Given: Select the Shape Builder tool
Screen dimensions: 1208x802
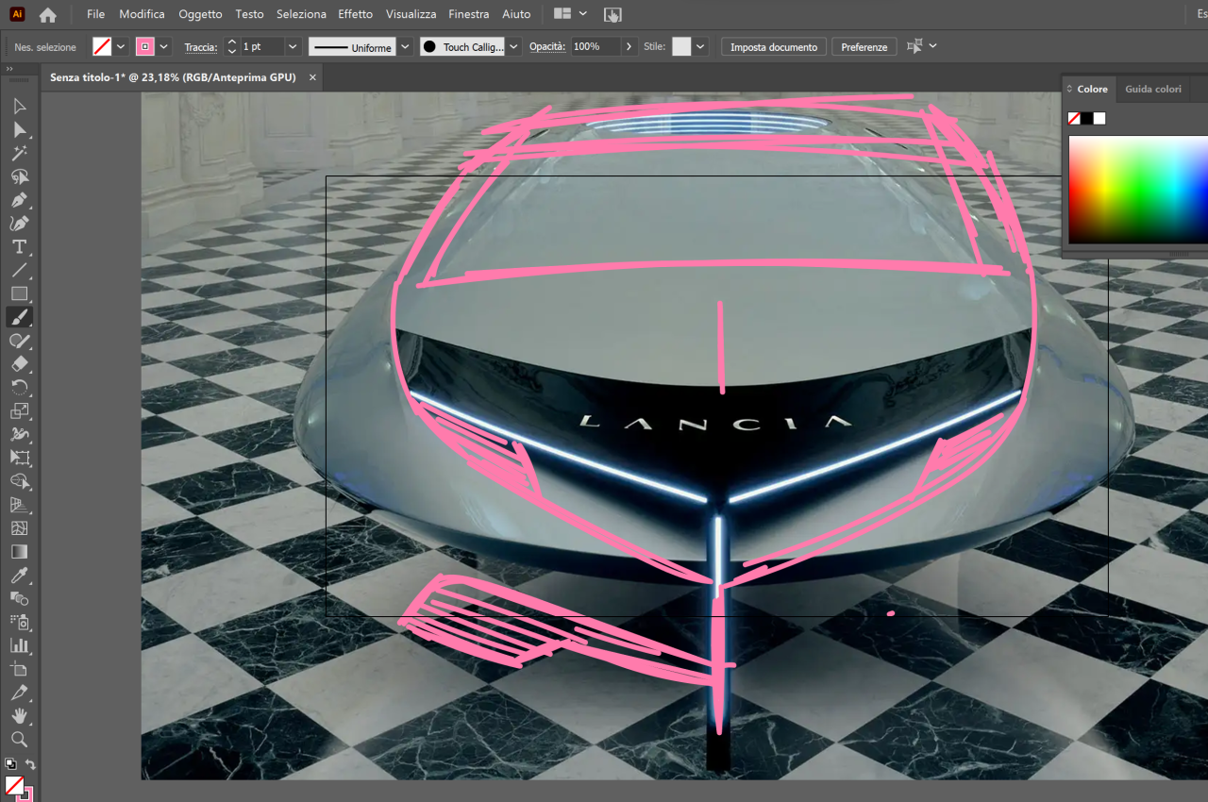Looking at the screenshot, I should (x=19, y=482).
